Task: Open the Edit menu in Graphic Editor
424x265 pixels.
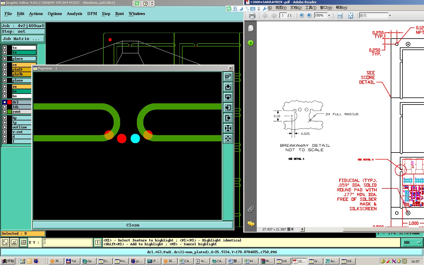Action: click(21, 14)
